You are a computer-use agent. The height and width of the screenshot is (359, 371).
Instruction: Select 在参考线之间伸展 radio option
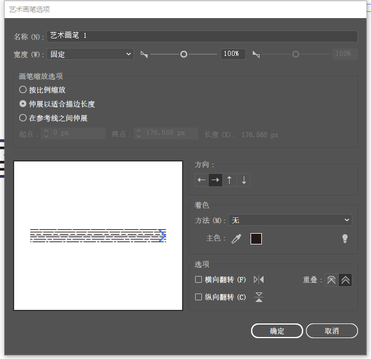23,118
